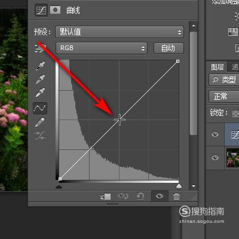This screenshot has width=239, height=239.
Task: Click the view previous state icon
Action: (123, 196)
